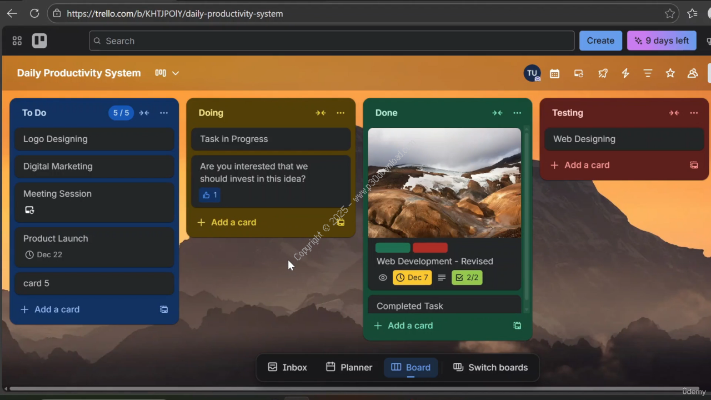Open the calendar icon in board header
This screenshot has width=711, height=400.
(554, 73)
